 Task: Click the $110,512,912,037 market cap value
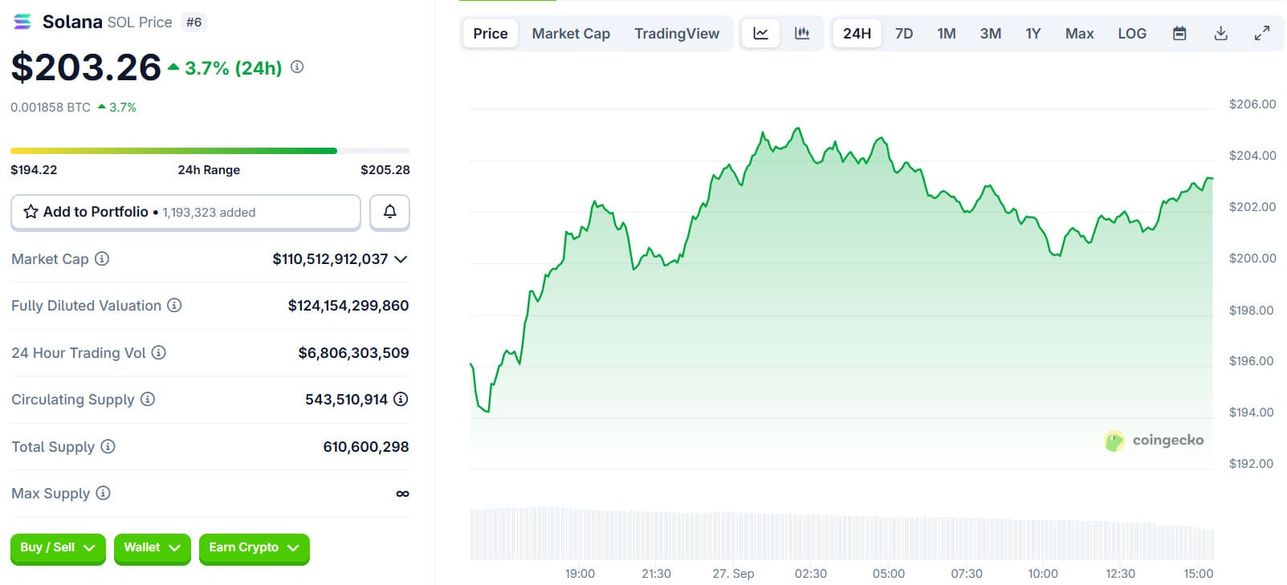(330, 259)
